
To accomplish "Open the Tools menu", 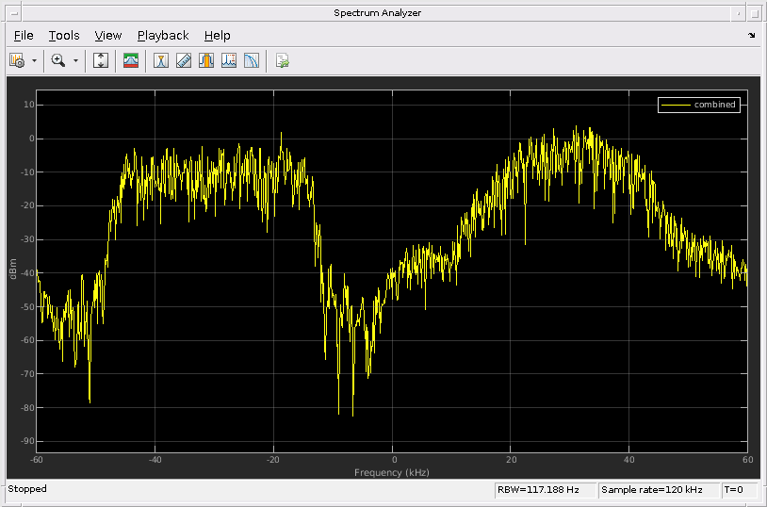I will click(64, 35).
